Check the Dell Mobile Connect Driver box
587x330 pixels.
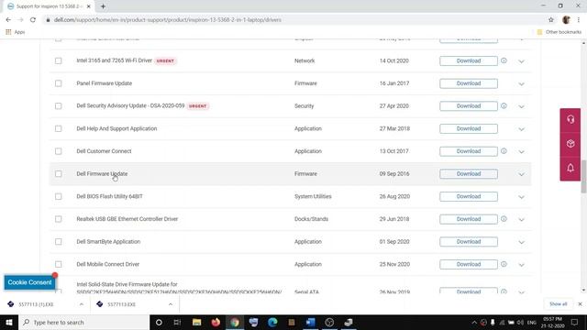pyautogui.click(x=59, y=264)
